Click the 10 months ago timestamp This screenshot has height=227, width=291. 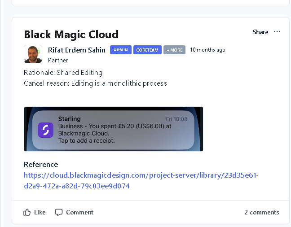point(207,50)
